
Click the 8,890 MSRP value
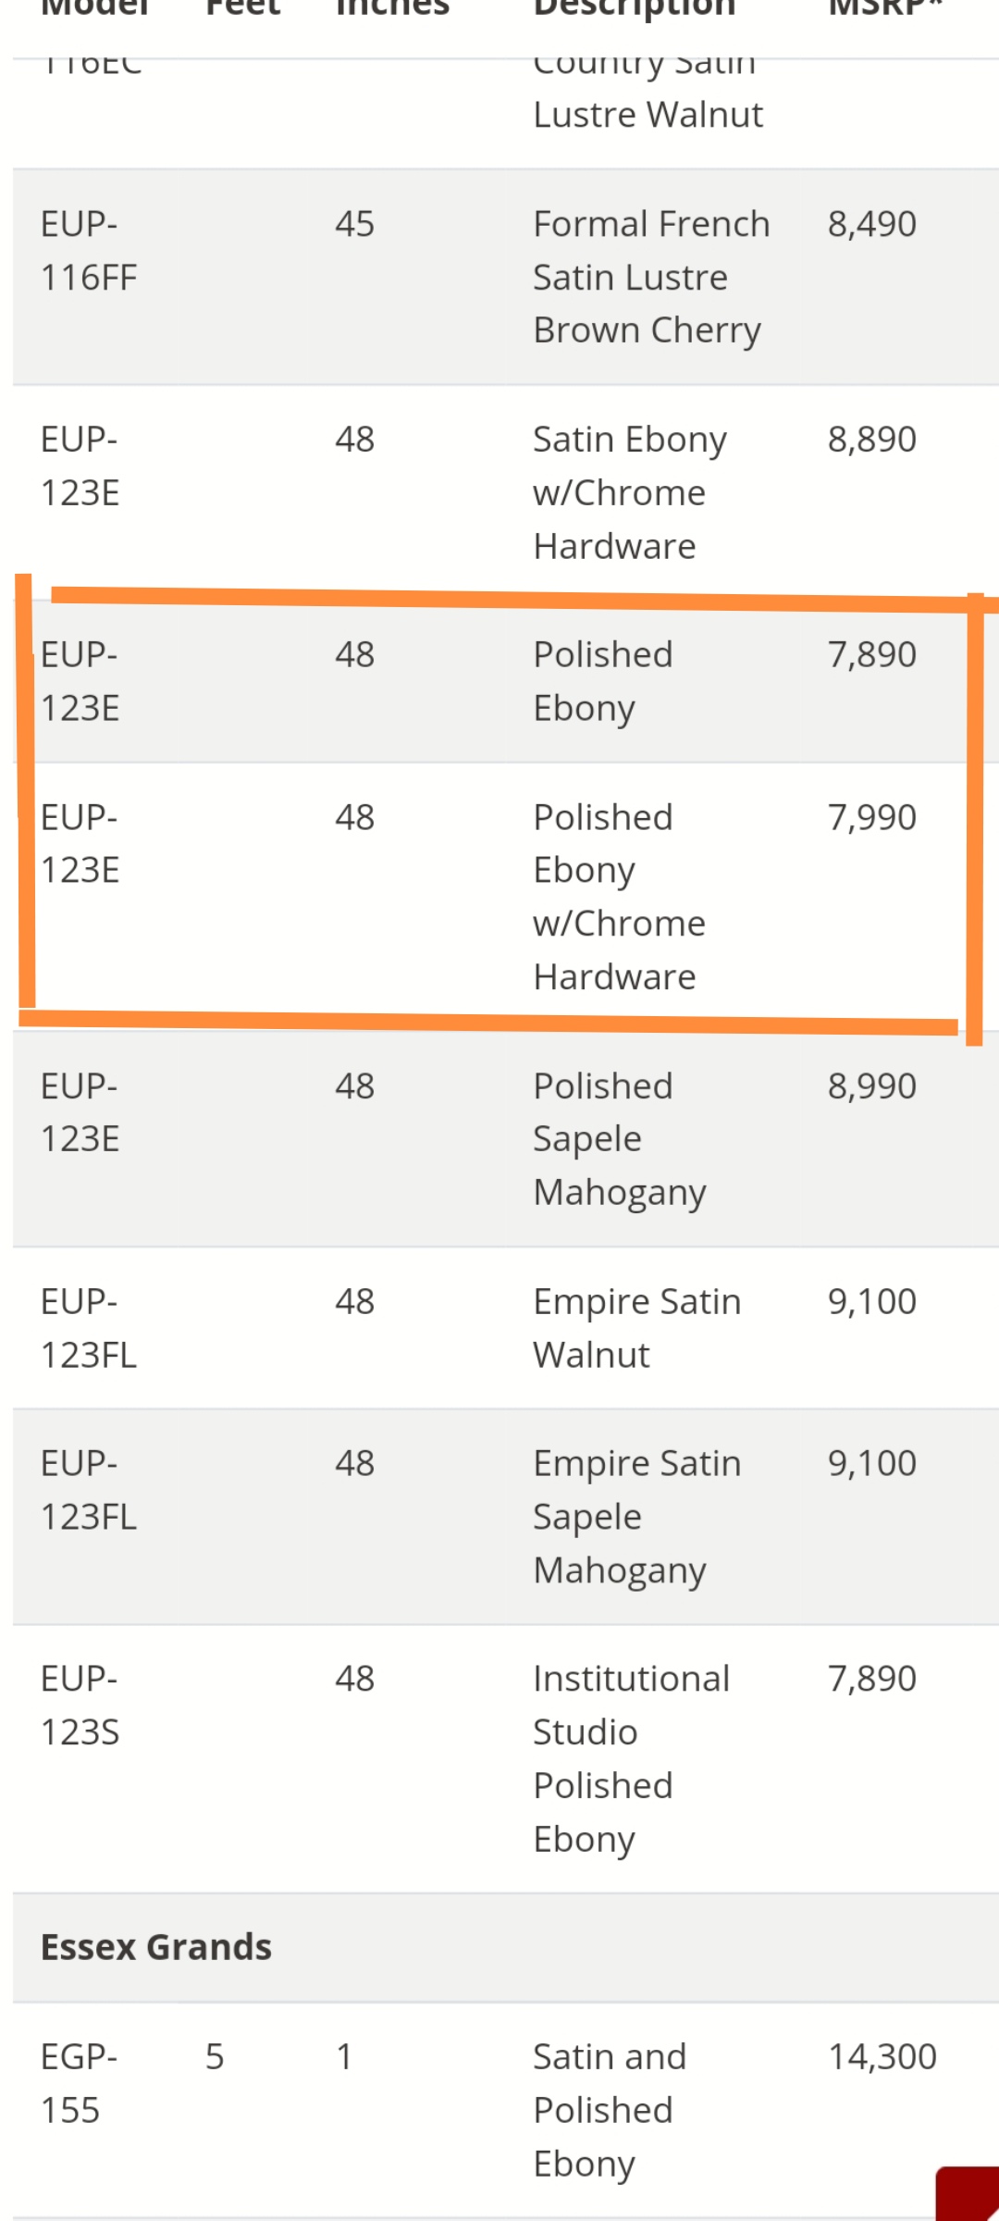point(871,440)
